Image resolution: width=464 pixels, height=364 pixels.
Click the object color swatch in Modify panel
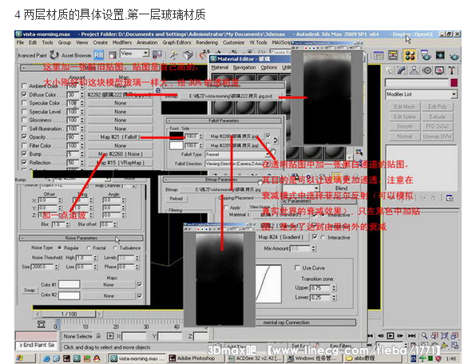coord(454,82)
